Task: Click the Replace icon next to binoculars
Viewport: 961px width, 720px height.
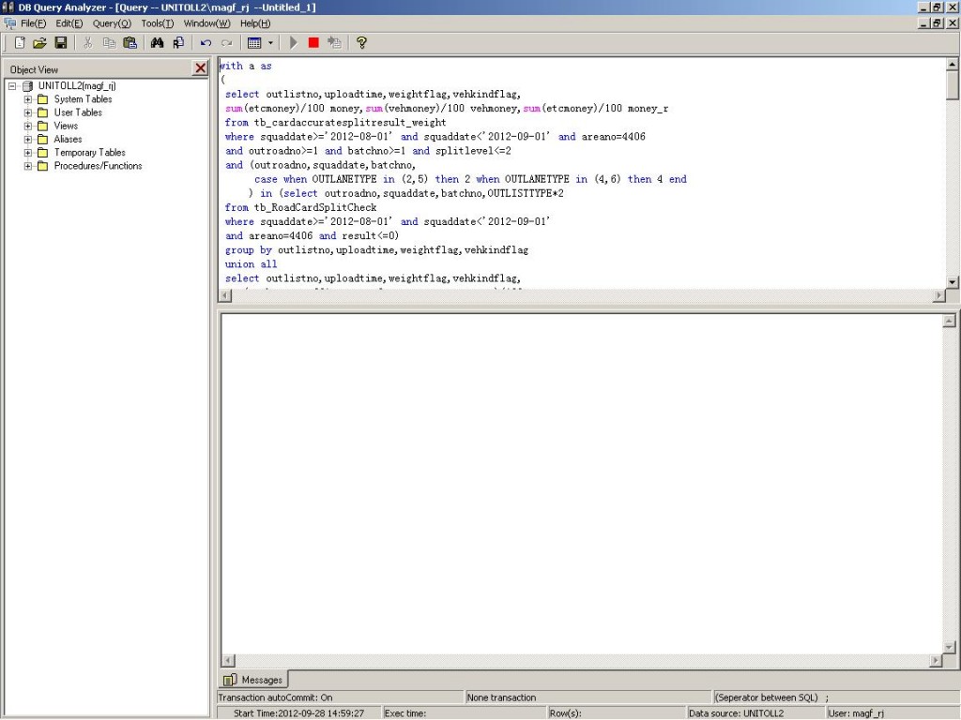Action: click(x=177, y=42)
